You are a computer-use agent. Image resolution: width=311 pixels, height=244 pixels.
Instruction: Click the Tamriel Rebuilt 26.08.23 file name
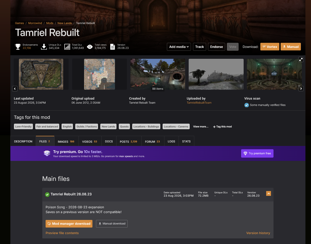(71, 194)
